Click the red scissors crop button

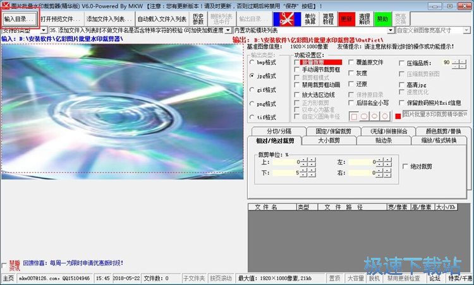tap(287, 19)
